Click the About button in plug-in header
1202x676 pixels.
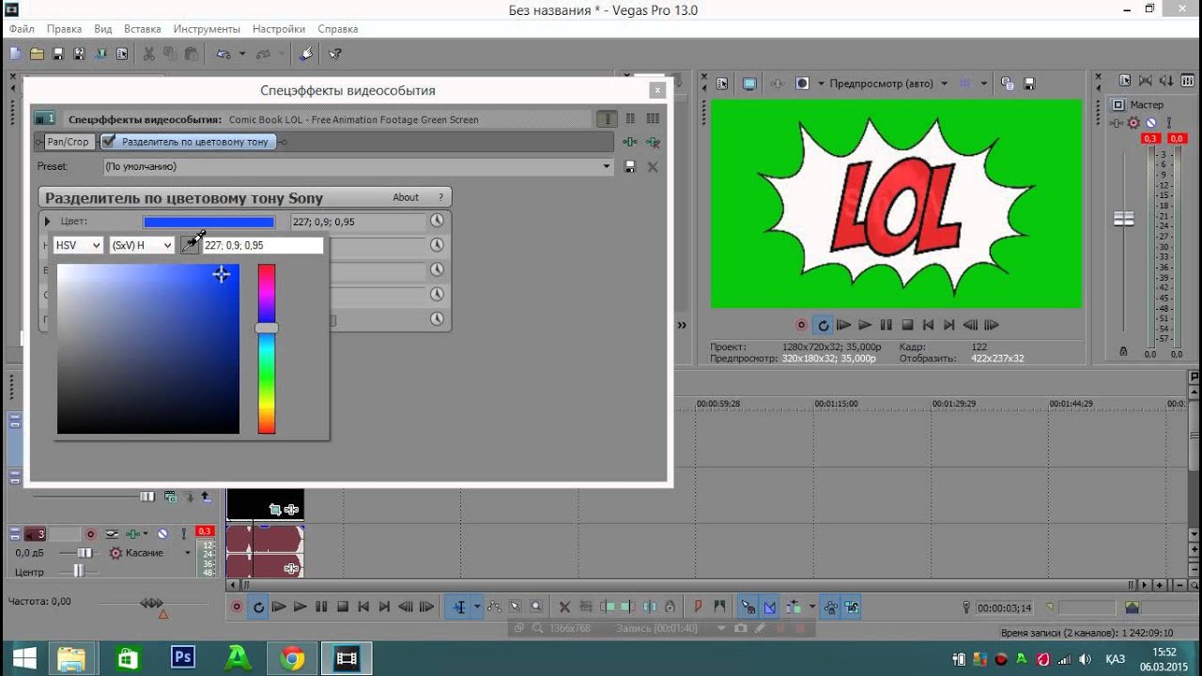point(406,197)
